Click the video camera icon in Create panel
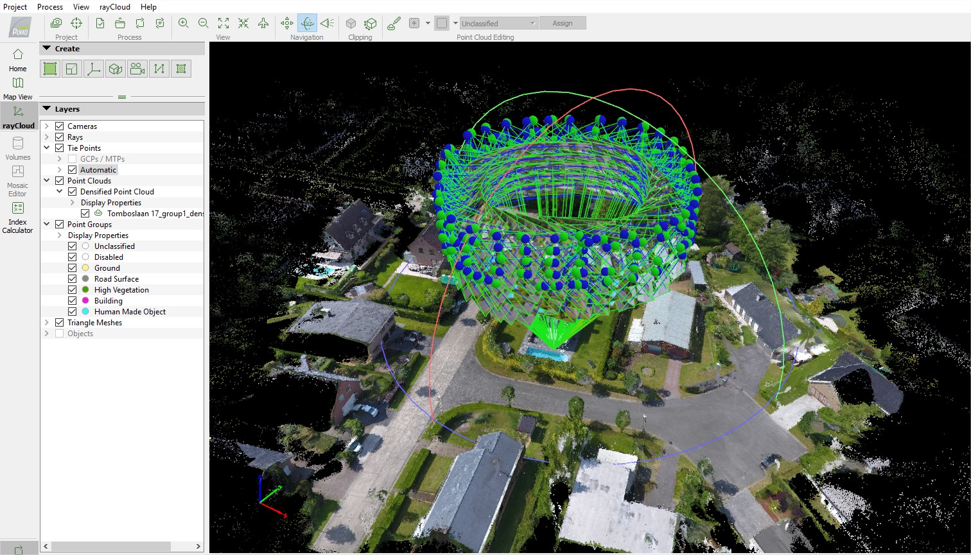 tap(137, 69)
